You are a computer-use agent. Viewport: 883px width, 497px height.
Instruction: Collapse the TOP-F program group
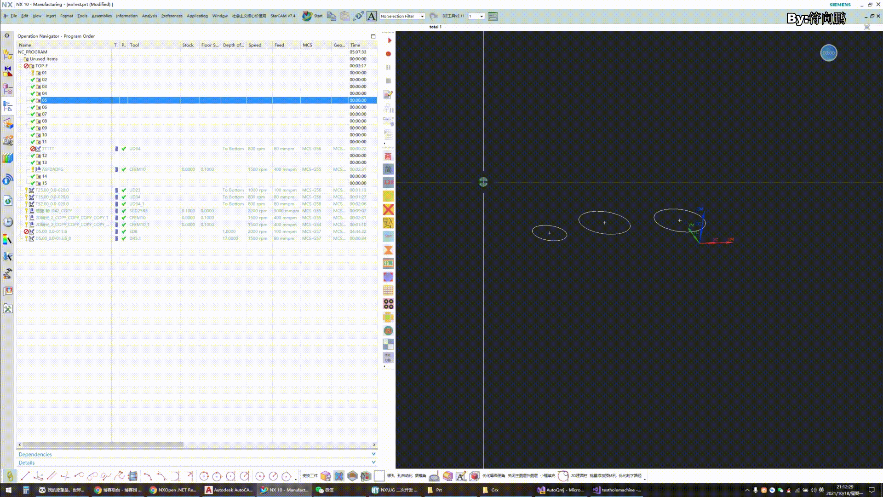tap(20, 66)
